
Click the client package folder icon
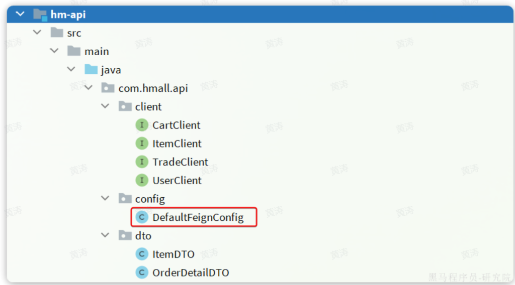tap(125, 107)
